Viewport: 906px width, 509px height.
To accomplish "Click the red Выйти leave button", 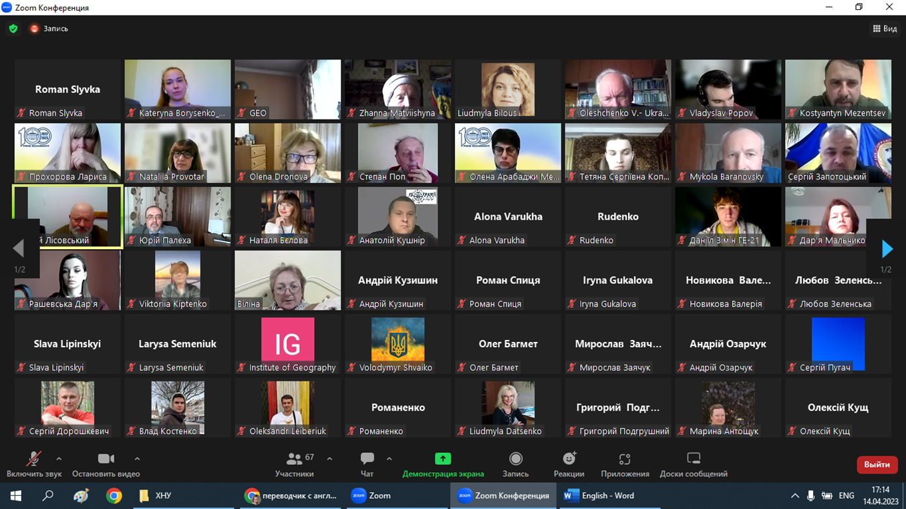I will [x=877, y=464].
